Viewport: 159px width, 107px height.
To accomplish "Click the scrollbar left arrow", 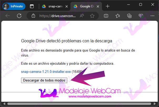I will click(4, 104).
